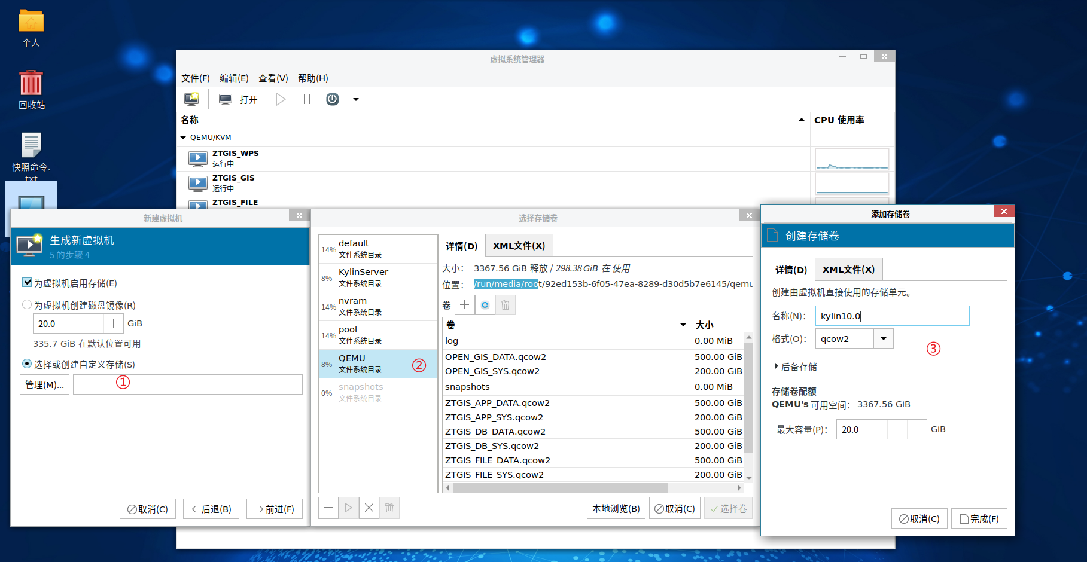Image resolution: width=1087 pixels, height=562 pixels.
Task: Open the 编辑 menu
Action: [x=233, y=78]
